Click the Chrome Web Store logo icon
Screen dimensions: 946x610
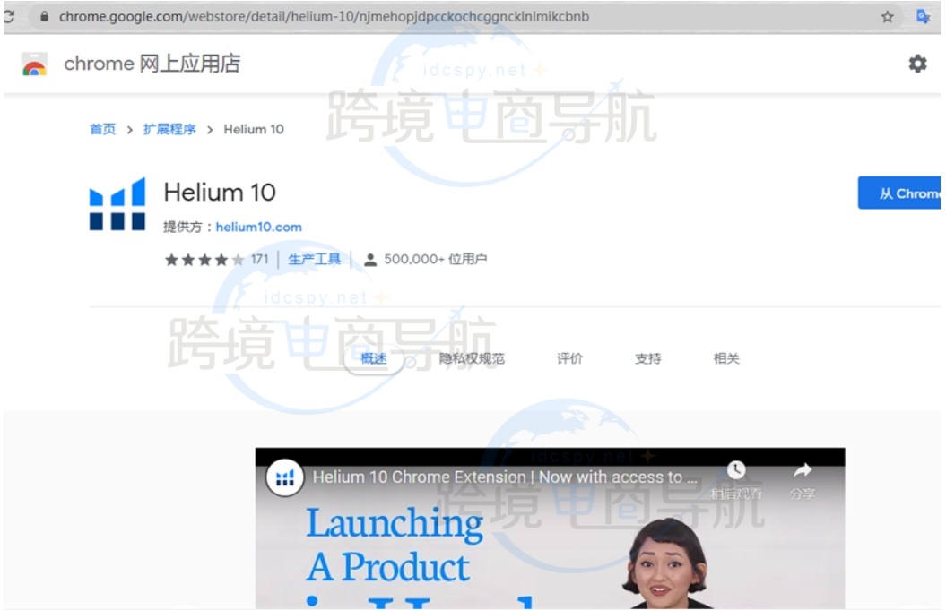[x=32, y=64]
